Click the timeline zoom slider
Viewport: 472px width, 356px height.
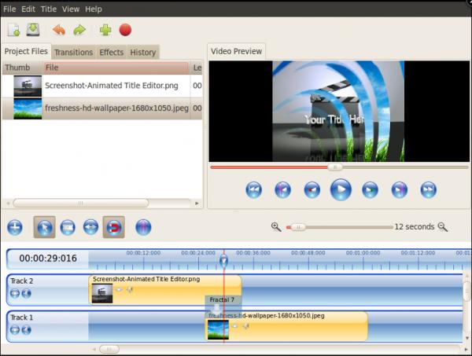point(297,227)
